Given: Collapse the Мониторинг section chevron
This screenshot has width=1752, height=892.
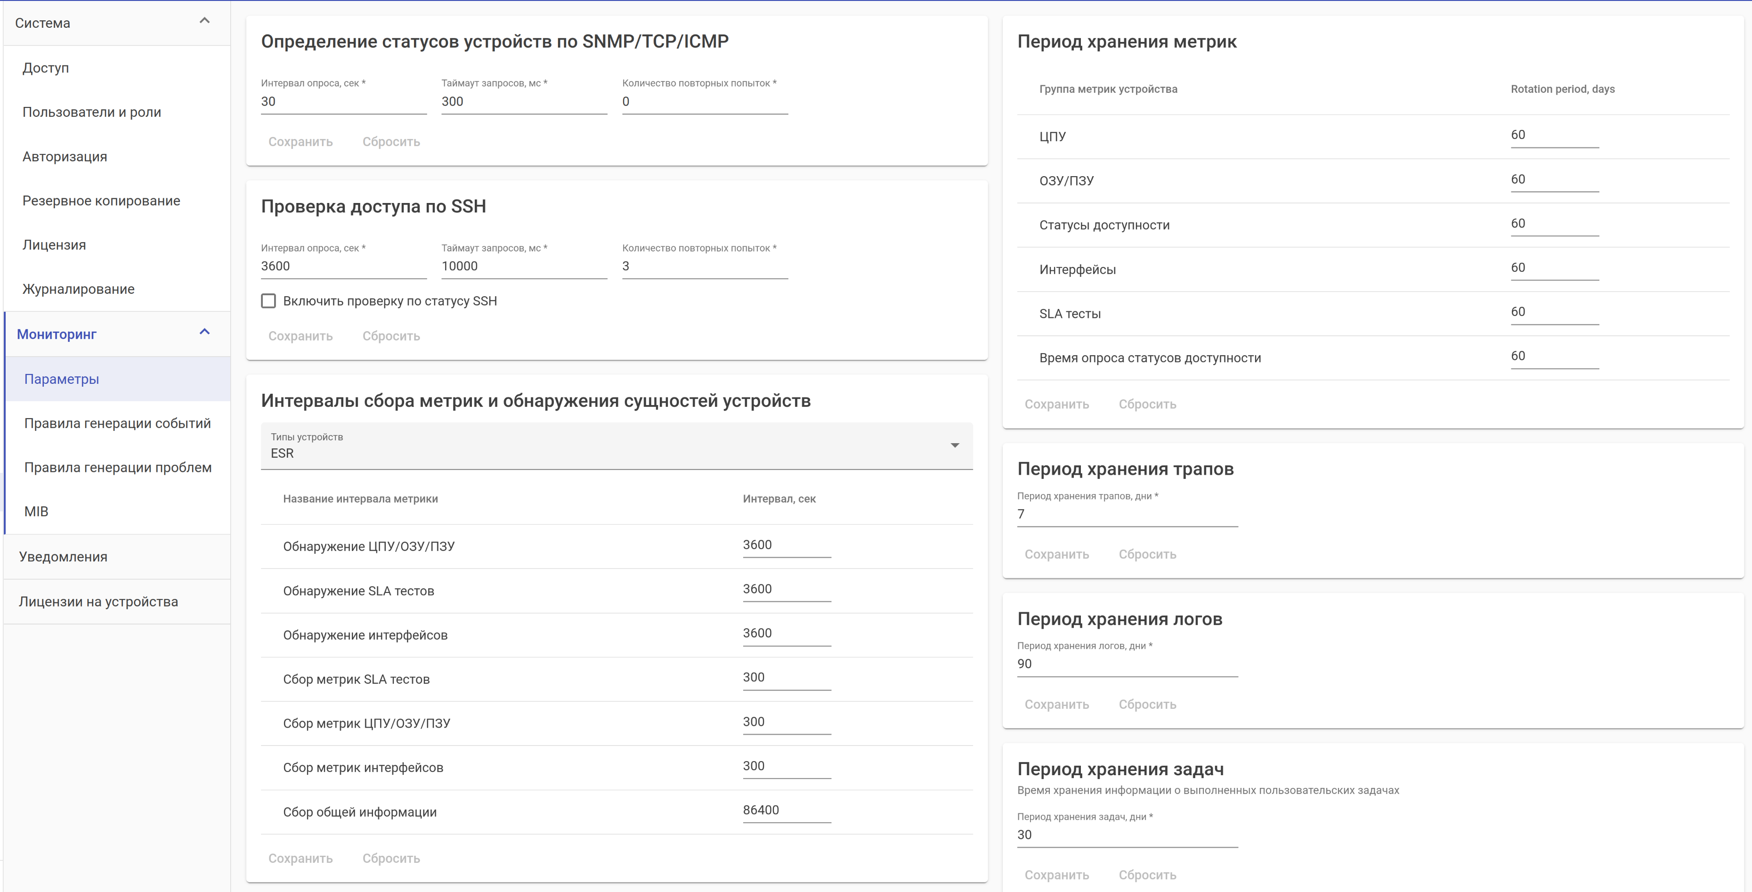Looking at the screenshot, I should pos(204,332).
